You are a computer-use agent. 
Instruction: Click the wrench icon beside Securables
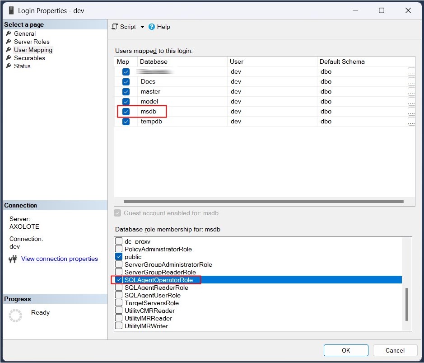(9, 58)
